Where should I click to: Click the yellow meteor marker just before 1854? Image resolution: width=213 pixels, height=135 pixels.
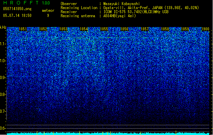click(79, 133)
